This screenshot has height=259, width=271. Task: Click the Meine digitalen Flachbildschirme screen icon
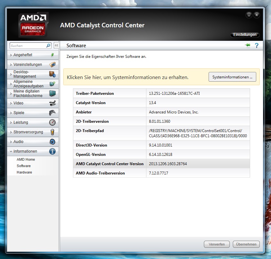(x=52, y=94)
